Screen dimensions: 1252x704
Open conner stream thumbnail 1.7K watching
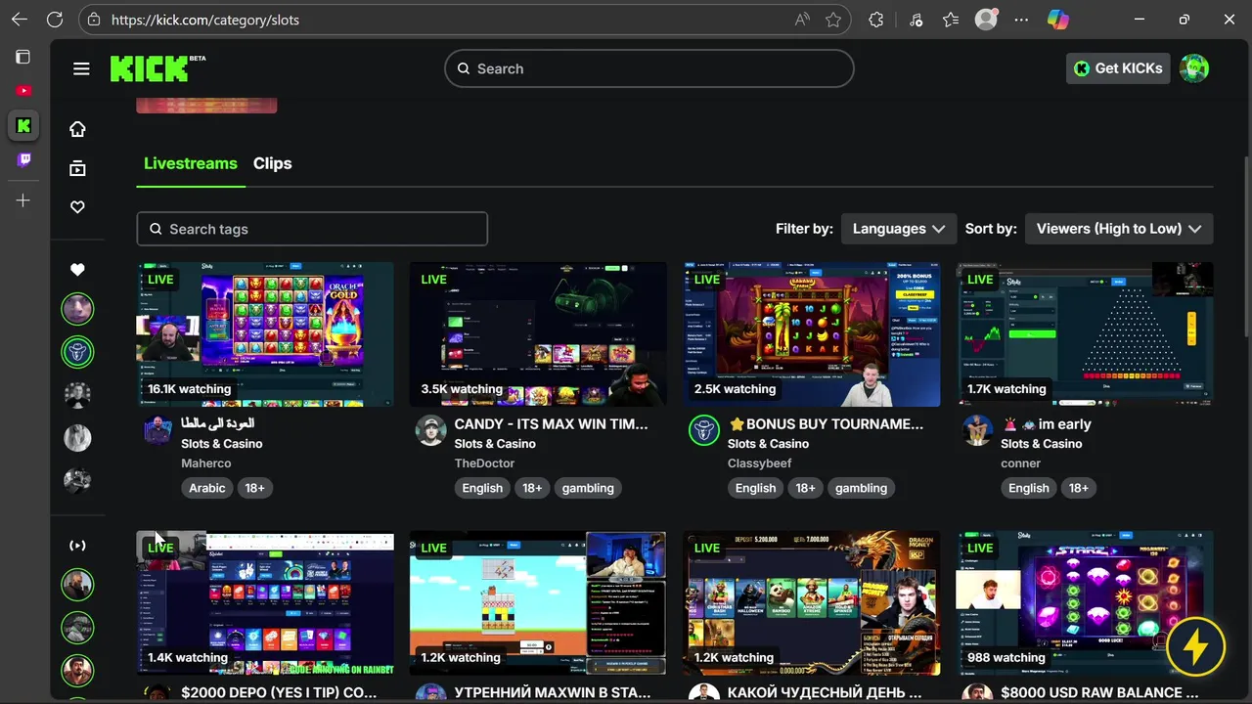click(x=1085, y=334)
